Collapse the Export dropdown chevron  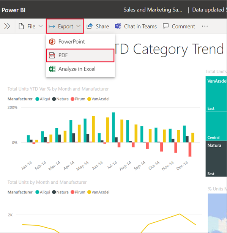(78, 26)
